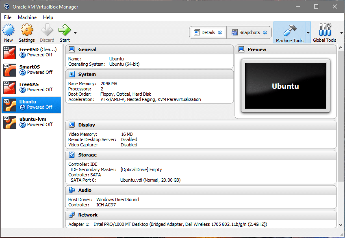Image resolution: width=345 pixels, height=238 pixels.
Task: Click the Snapshots button
Action: click(x=246, y=32)
